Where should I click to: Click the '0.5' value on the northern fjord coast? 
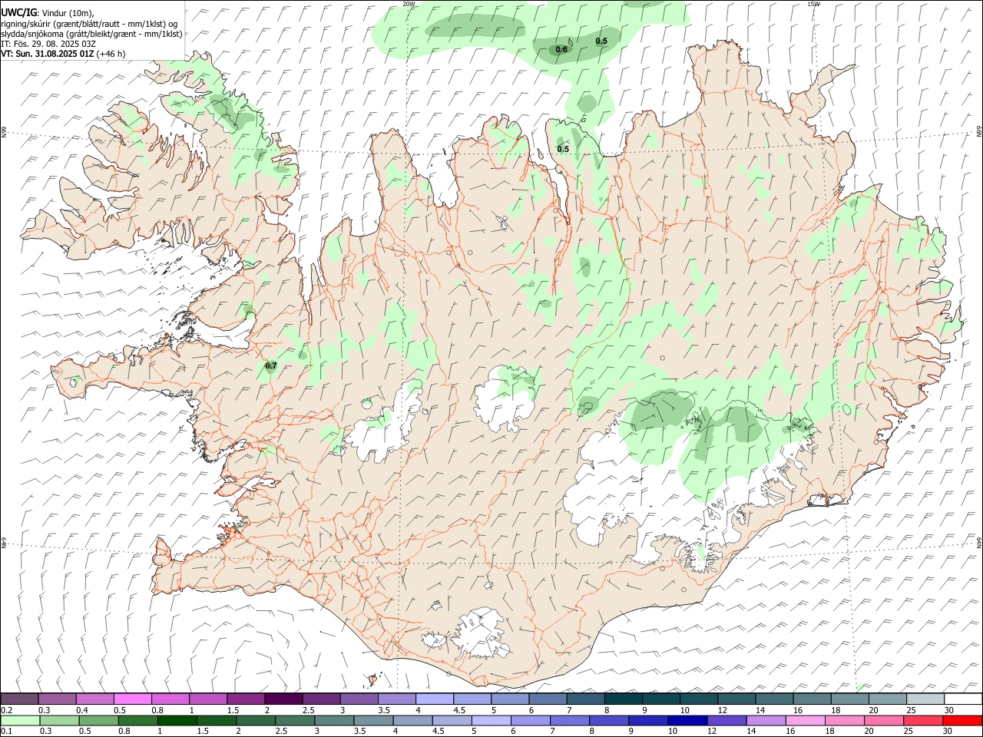point(563,150)
